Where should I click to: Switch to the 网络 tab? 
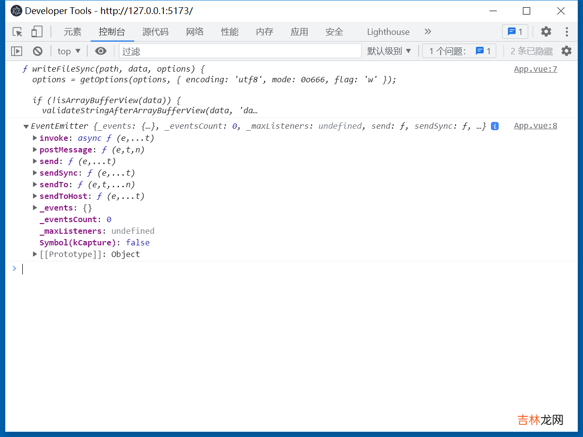tap(195, 32)
